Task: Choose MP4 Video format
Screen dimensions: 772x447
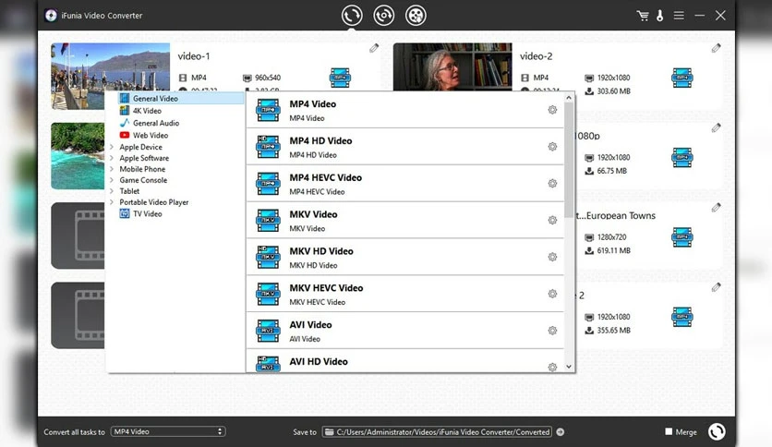Action: (x=404, y=110)
